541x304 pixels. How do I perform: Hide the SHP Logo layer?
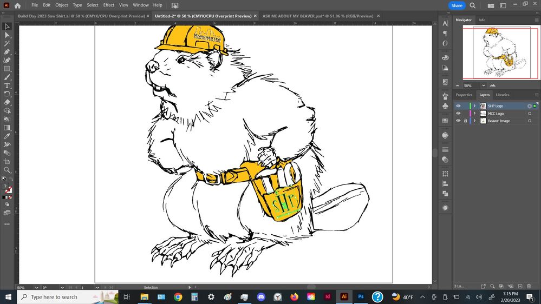(x=458, y=106)
